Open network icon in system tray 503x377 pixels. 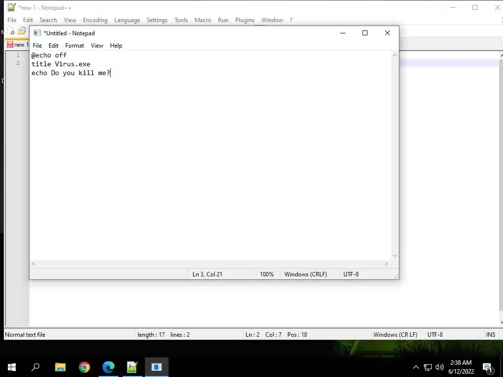pos(428,367)
